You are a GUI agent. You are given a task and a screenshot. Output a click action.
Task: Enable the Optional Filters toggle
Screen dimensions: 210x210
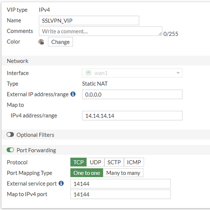[x=10, y=135]
